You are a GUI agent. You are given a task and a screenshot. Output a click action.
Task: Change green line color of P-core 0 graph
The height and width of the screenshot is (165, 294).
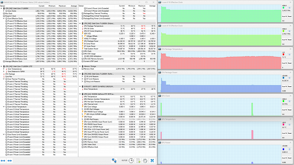(283, 8)
